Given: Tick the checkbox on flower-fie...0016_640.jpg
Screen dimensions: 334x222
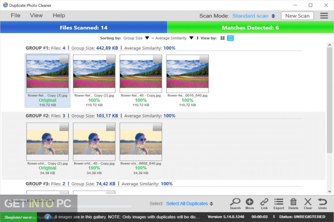Looking at the screenshot, I should tap(204, 59).
